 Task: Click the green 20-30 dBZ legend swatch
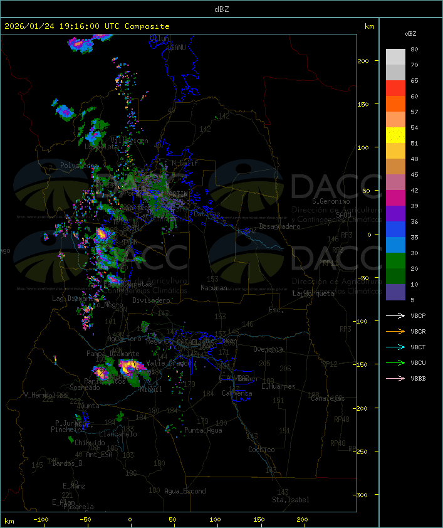tap(395, 261)
